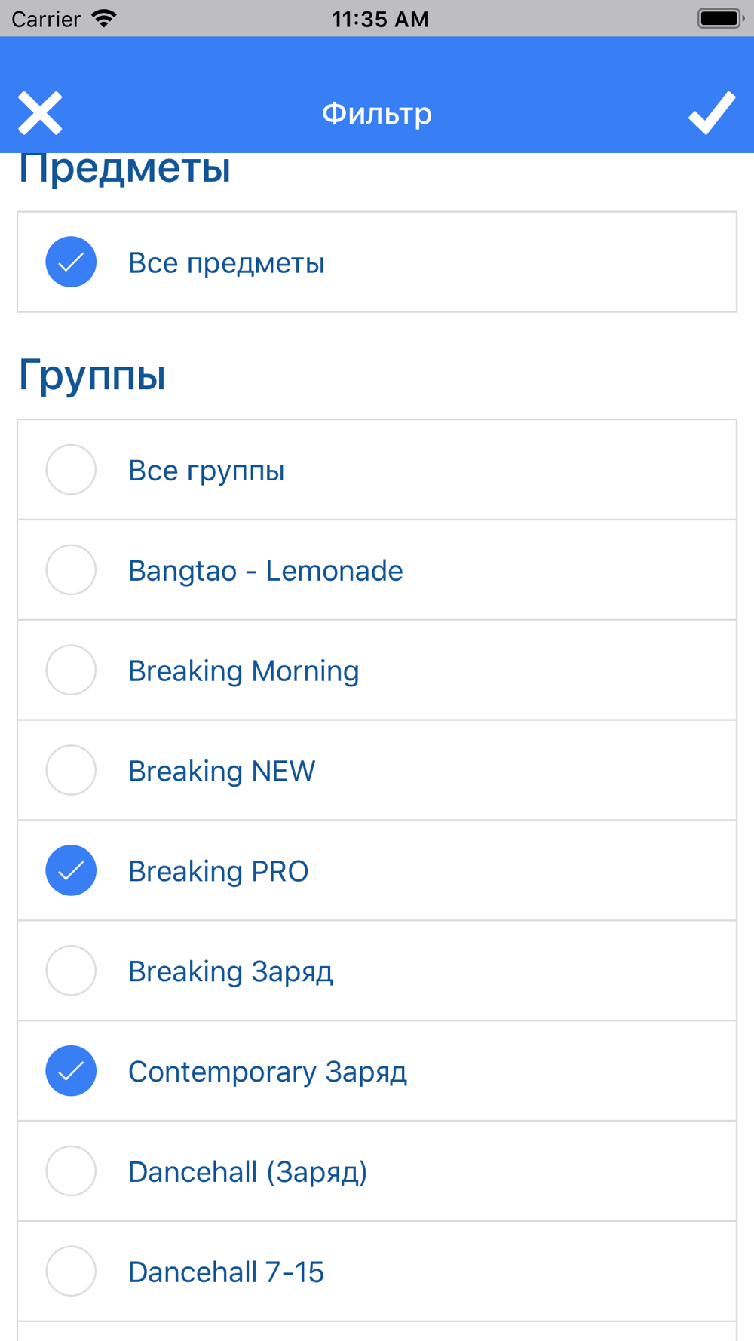Tick the Breaking NEW checkbox

[71, 771]
